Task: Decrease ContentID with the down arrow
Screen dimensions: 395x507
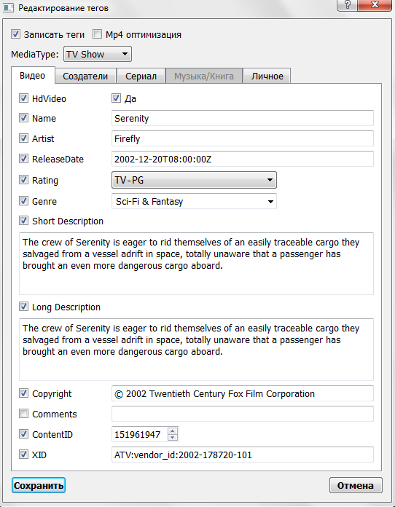Action: click(173, 437)
